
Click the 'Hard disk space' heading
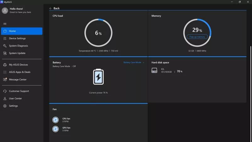(160, 62)
